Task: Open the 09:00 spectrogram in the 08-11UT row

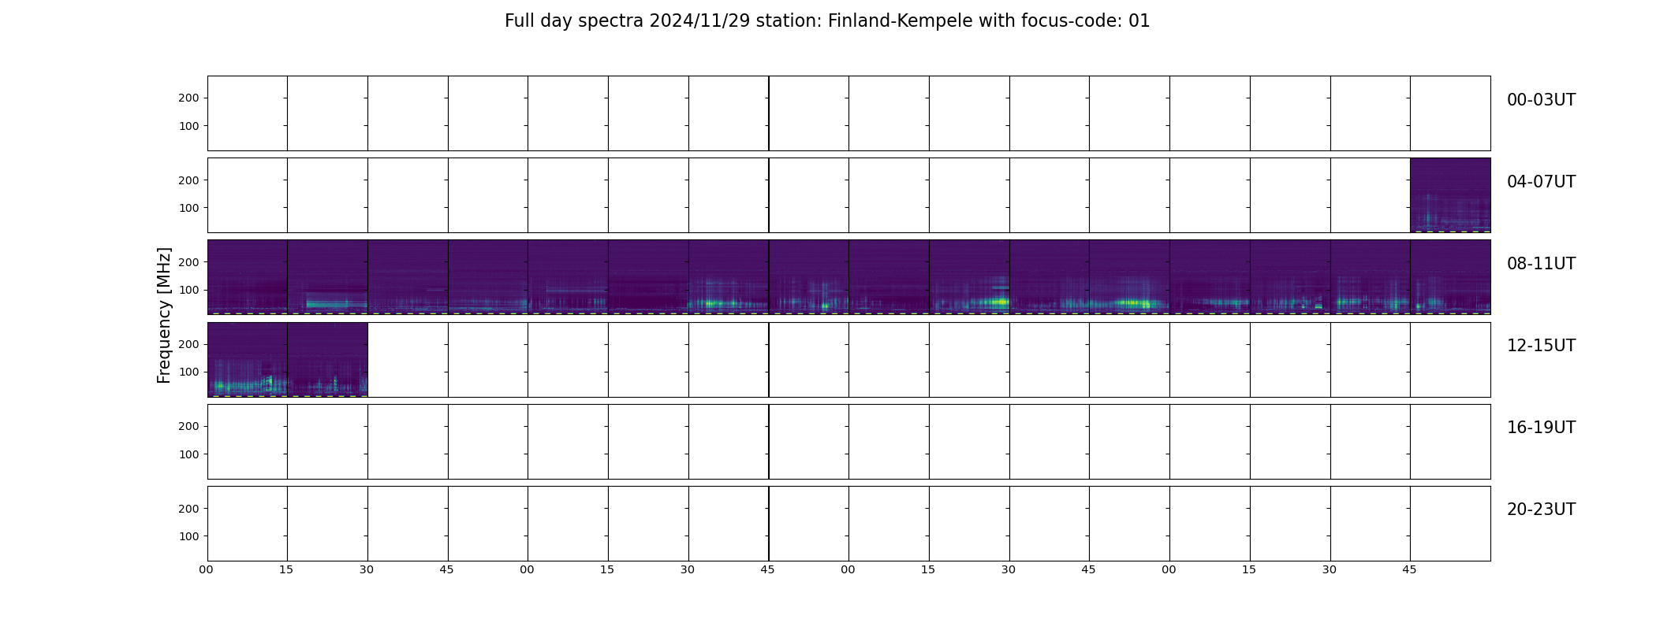Action: pos(568,277)
